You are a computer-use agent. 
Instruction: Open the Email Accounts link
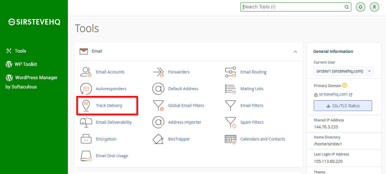click(110, 72)
